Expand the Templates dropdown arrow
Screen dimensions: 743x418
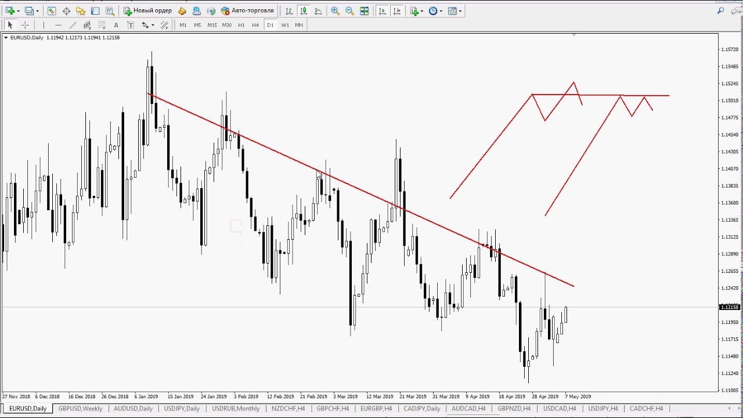[460, 11]
